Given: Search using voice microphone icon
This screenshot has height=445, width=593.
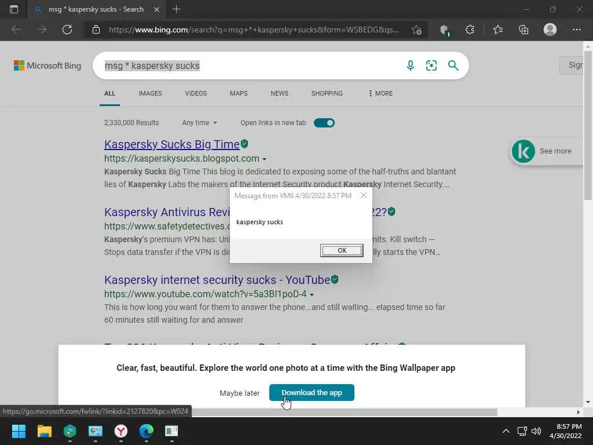Looking at the screenshot, I should (x=411, y=65).
